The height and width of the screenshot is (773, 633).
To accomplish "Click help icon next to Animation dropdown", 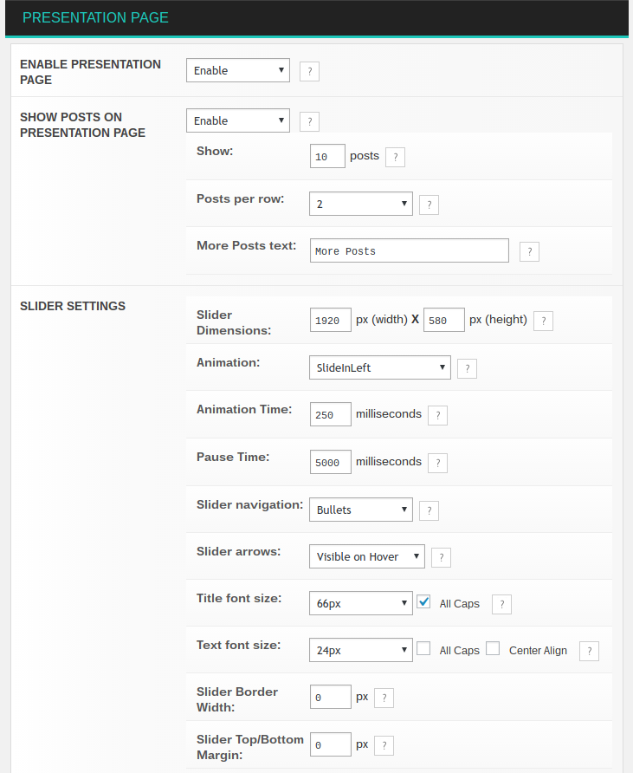I will point(467,369).
